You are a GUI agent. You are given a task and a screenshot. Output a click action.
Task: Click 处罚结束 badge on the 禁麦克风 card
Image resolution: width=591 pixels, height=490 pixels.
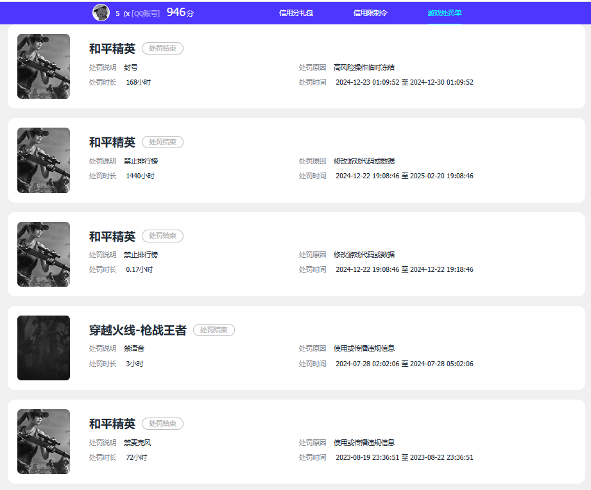(162, 424)
